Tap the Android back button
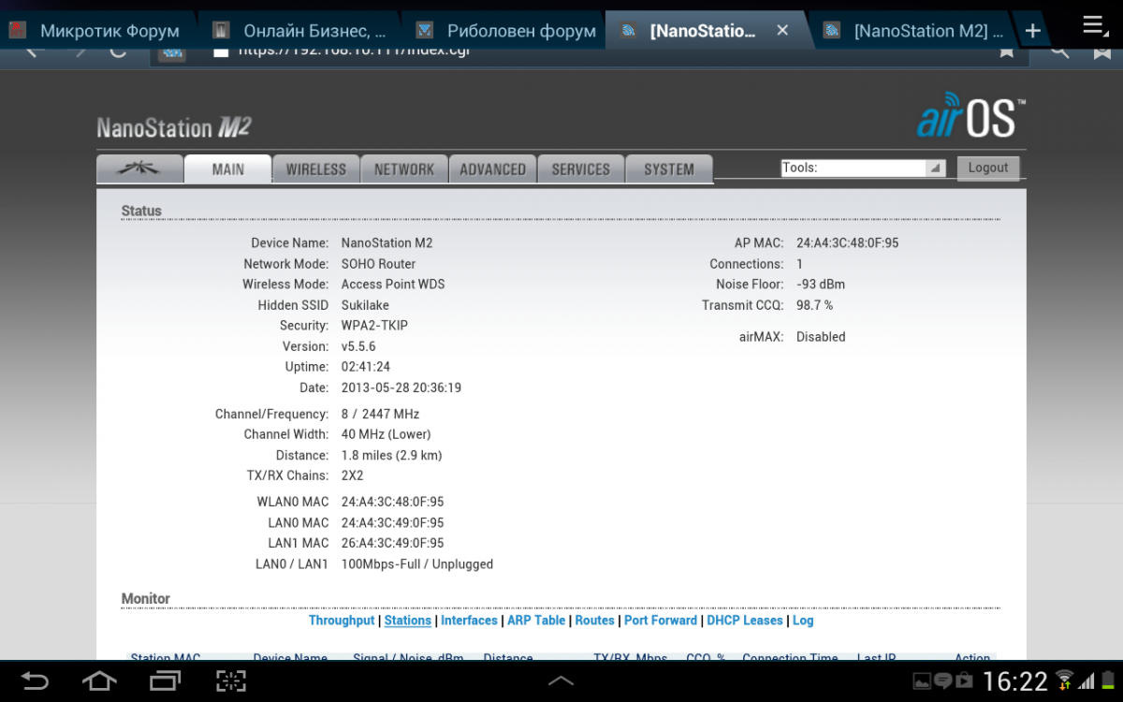1123x702 pixels. [x=35, y=680]
